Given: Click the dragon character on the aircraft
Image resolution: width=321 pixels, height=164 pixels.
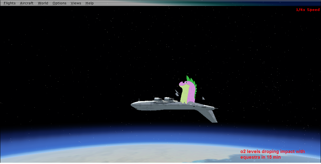Looking at the screenshot, I should tap(188, 90).
